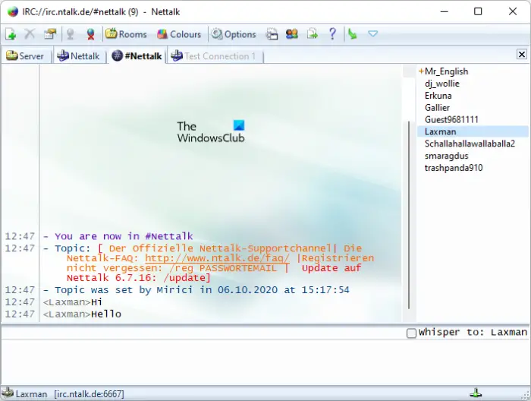Select user Schallahallawallaballa2
Screen dimensions: 531x401
[470, 144]
